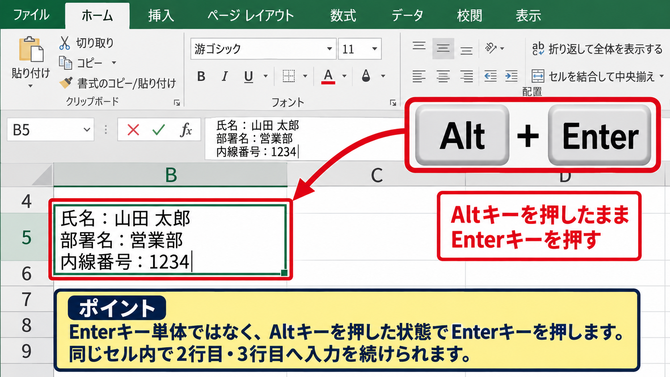Switch to the 数式 tab

point(343,16)
